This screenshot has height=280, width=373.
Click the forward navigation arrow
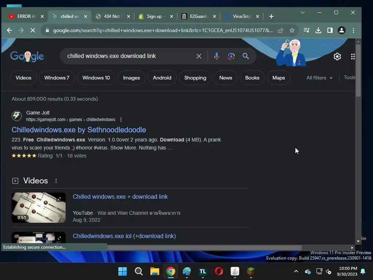pyautogui.click(x=21, y=30)
